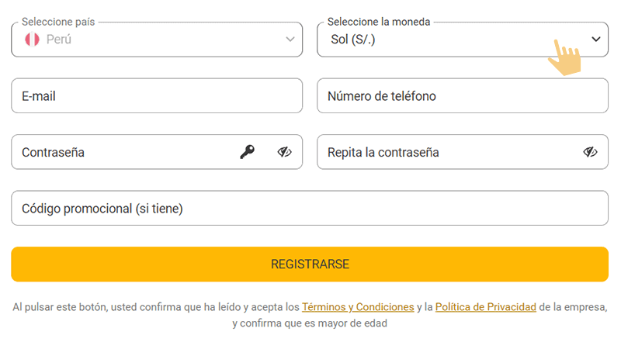Toggle visibility in Repita la contraseña field

click(x=591, y=152)
